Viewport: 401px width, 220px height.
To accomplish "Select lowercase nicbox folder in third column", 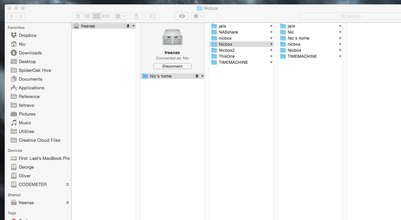I will [x=241, y=38].
